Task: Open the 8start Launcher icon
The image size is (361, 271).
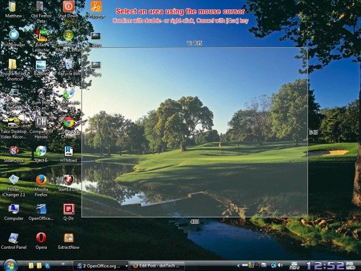Action: click(x=41, y=36)
